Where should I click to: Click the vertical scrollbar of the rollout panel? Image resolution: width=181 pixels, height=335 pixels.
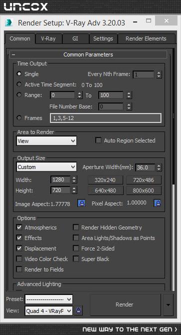coord(173,169)
